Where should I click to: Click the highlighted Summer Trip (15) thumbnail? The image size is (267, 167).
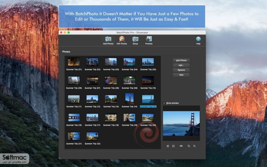(x=148, y=99)
